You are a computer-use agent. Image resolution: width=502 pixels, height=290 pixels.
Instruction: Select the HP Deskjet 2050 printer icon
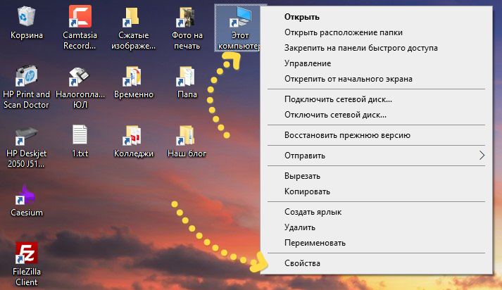26,136
